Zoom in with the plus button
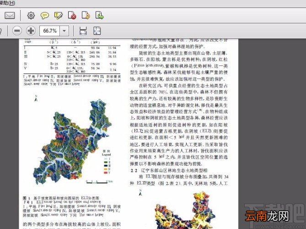 coord(31,31)
